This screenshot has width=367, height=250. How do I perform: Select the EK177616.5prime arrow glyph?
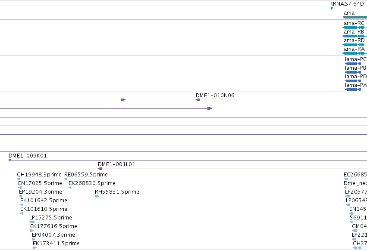click(32, 231)
